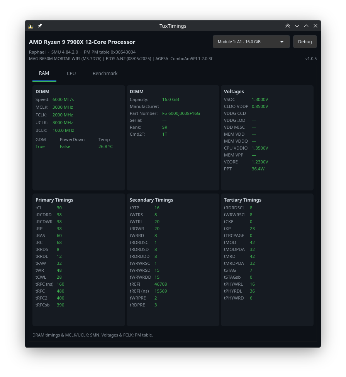Click the tRFC (ns) value 160
346x377 pixels.
pyautogui.click(x=61, y=284)
